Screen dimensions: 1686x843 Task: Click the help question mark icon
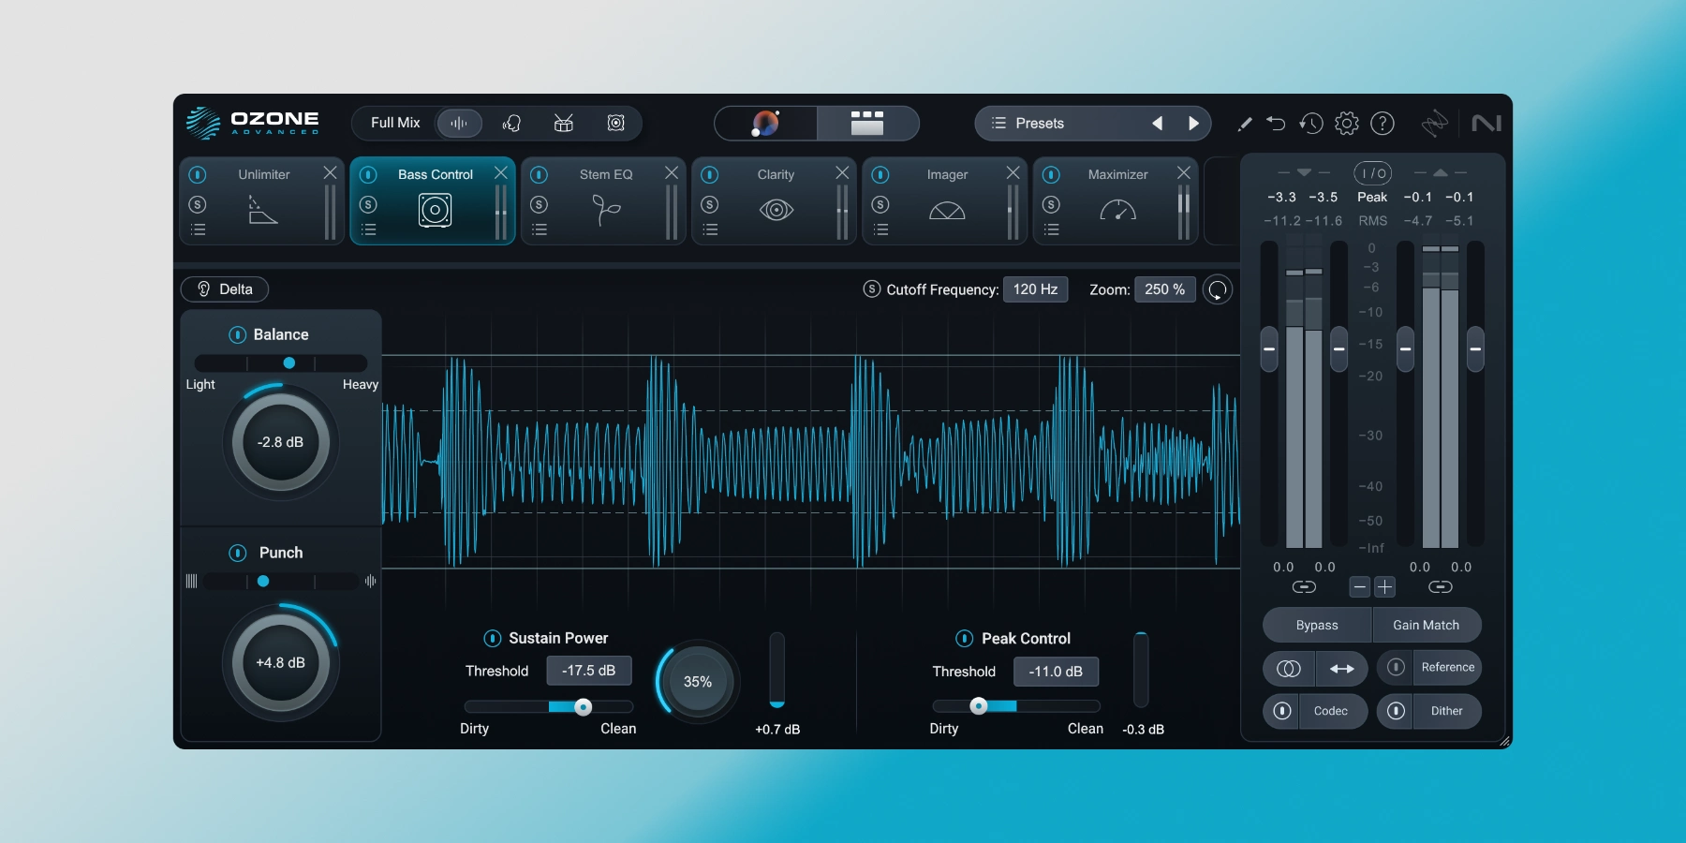click(1383, 124)
